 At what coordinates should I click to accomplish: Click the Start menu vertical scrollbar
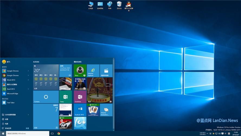coord(114,94)
